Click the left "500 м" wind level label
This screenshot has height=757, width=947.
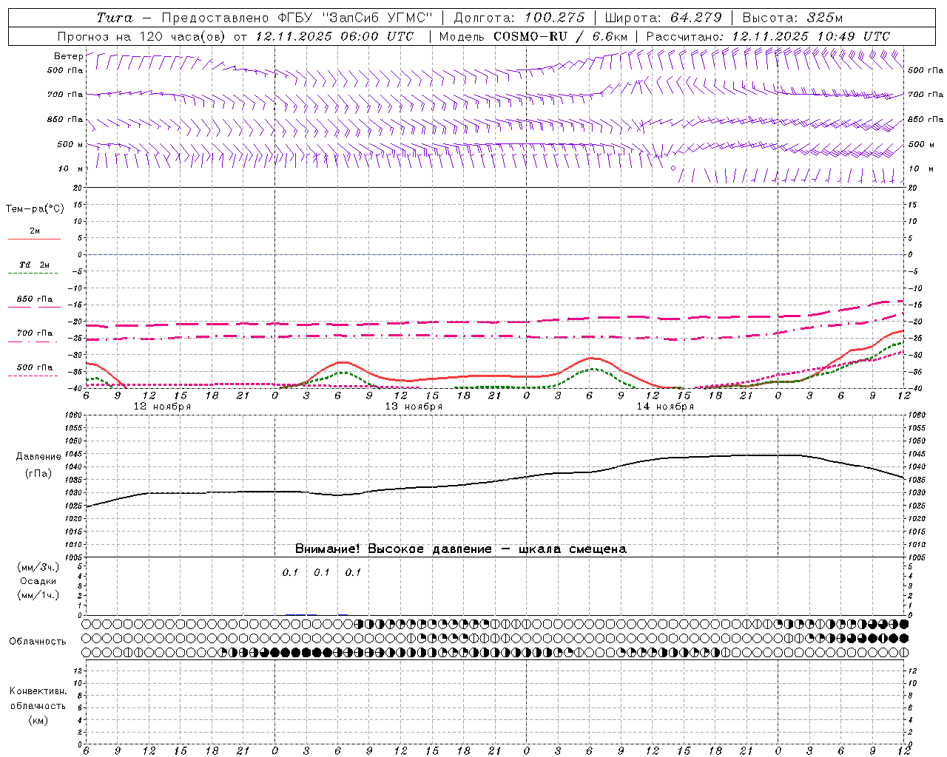70,144
